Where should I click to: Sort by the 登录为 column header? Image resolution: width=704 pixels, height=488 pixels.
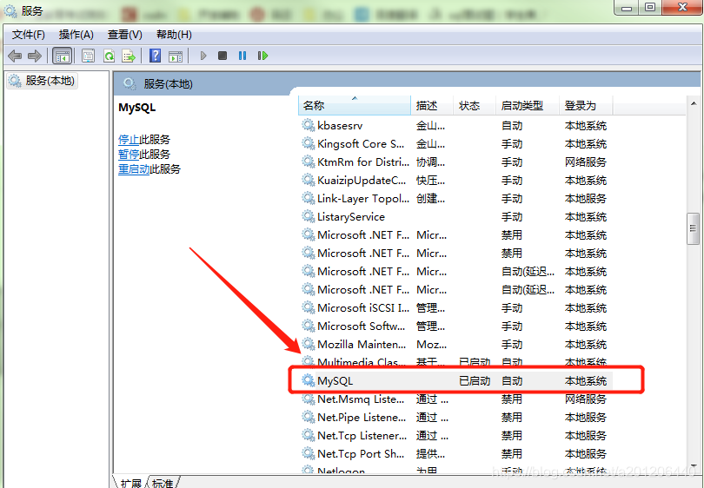click(586, 105)
